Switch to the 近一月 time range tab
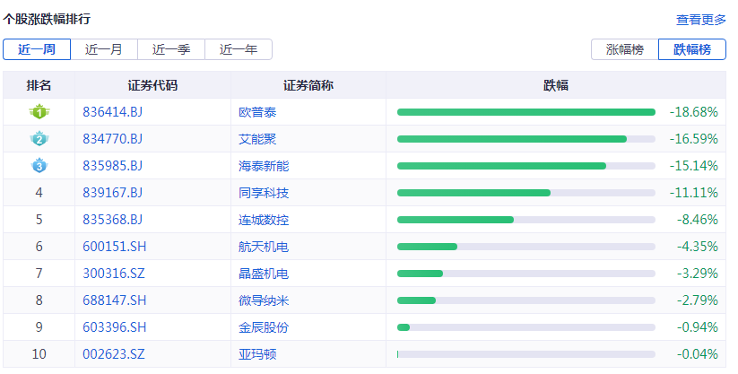 104,49
